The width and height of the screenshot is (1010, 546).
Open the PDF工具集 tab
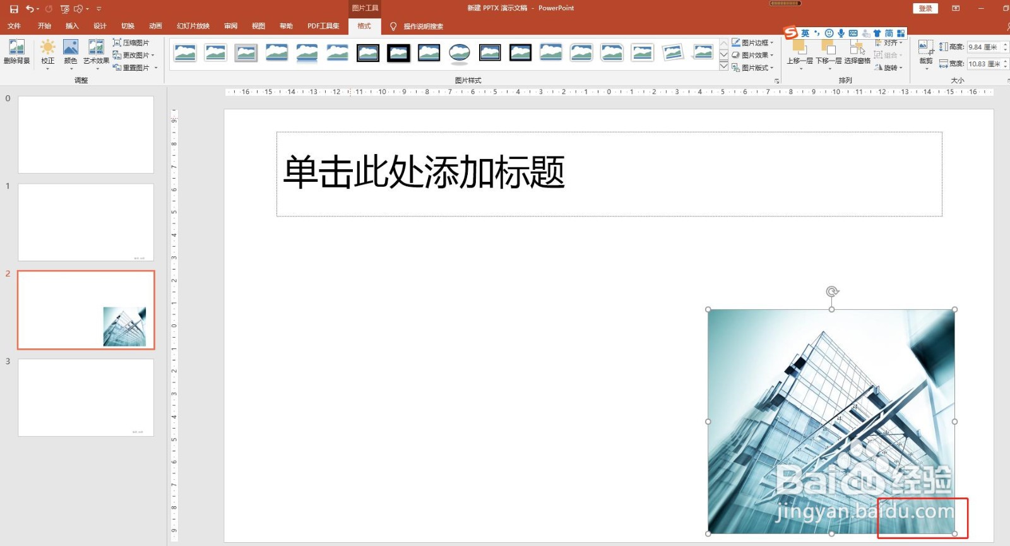[323, 26]
